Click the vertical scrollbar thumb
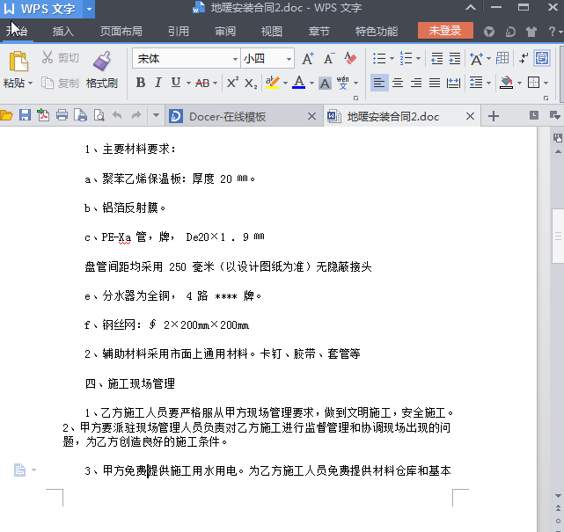Image resolution: width=564 pixels, height=532 pixels. [x=558, y=237]
